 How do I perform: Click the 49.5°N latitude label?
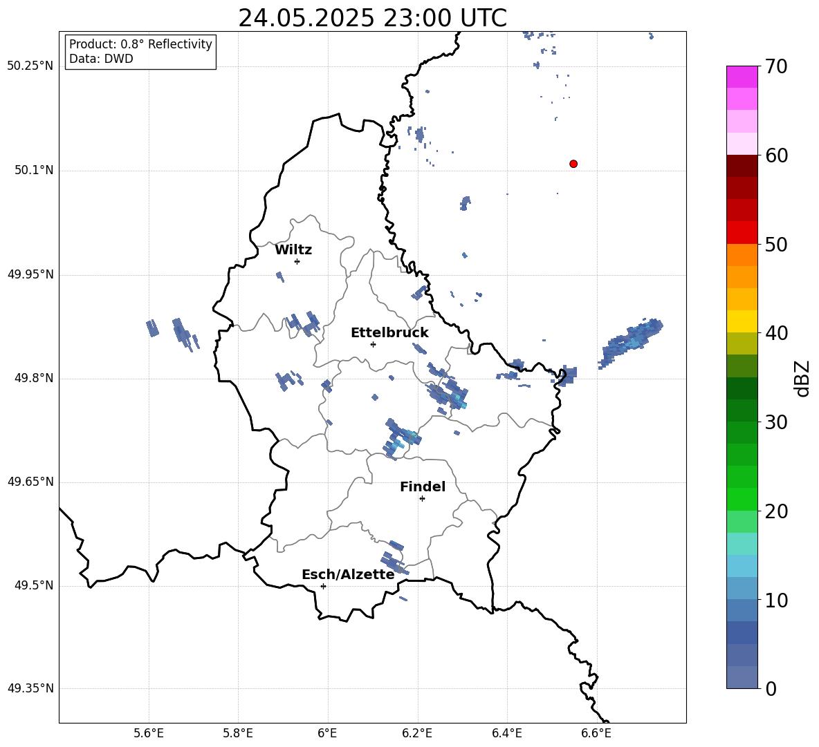click(34, 585)
